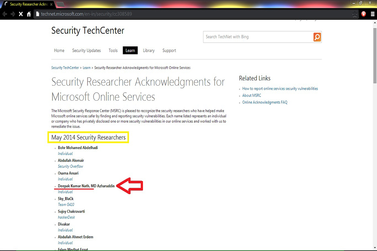Open a new browser tab
The height and width of the screenshot is (251, 377).
[60, 4]
